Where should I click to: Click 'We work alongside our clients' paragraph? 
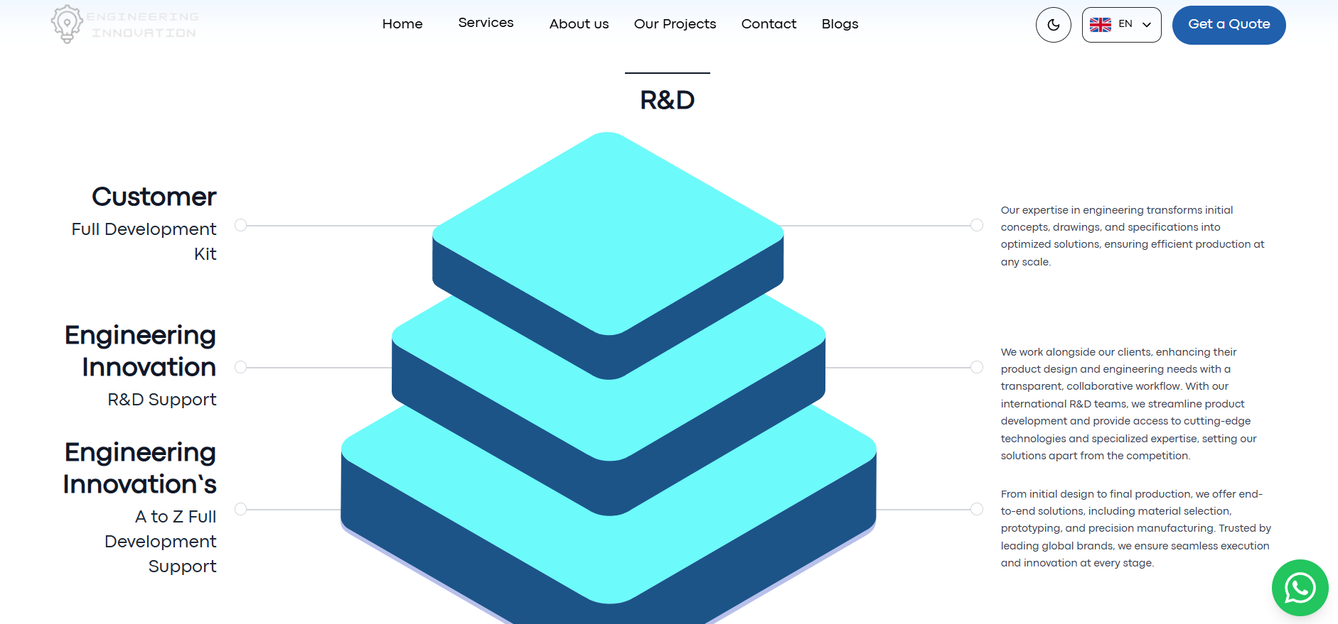pos(1129,404)
